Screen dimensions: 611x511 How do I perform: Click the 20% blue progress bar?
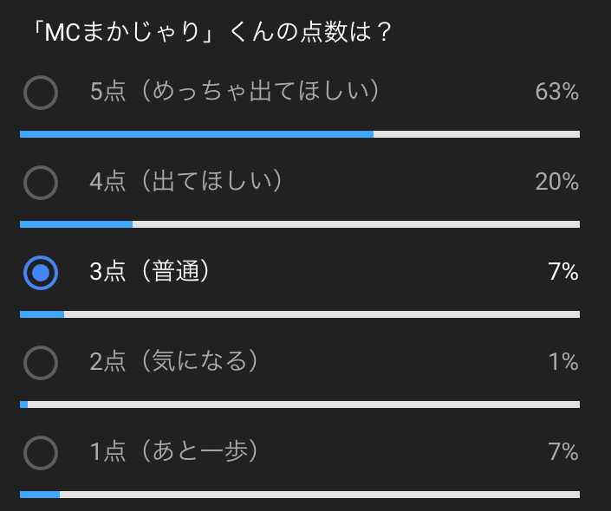click(76, 224)
